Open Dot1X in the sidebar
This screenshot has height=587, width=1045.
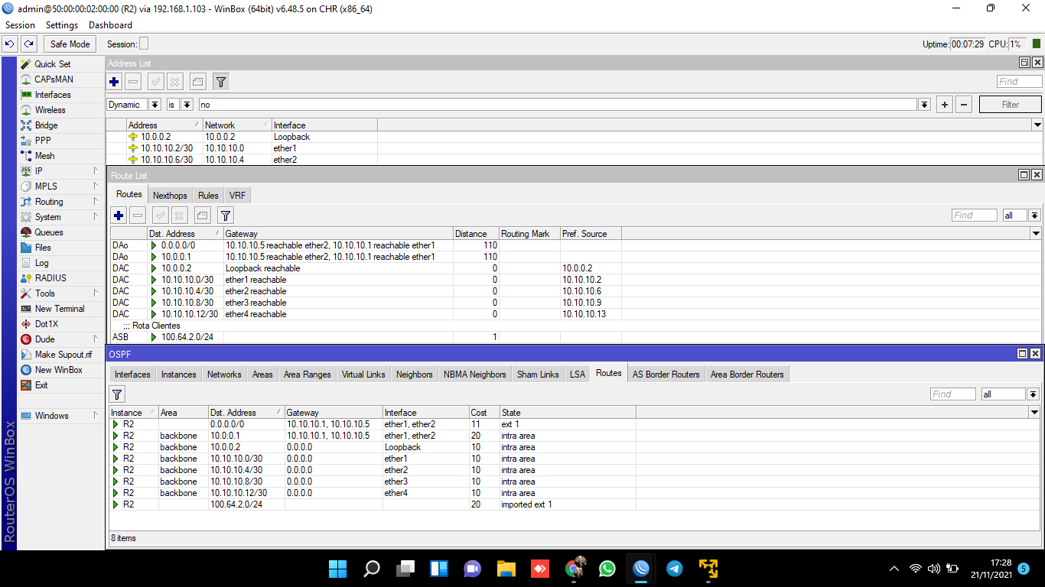tap(47, 324)
